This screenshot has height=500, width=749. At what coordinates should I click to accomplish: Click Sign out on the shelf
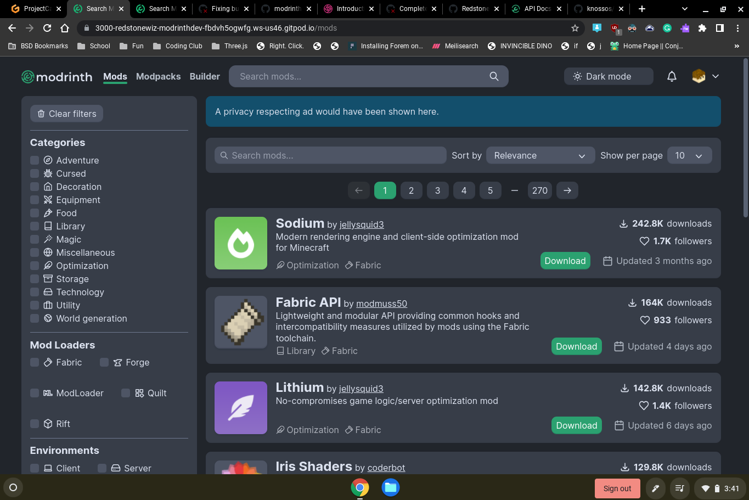pyautogui.click(x=617, y=488)
